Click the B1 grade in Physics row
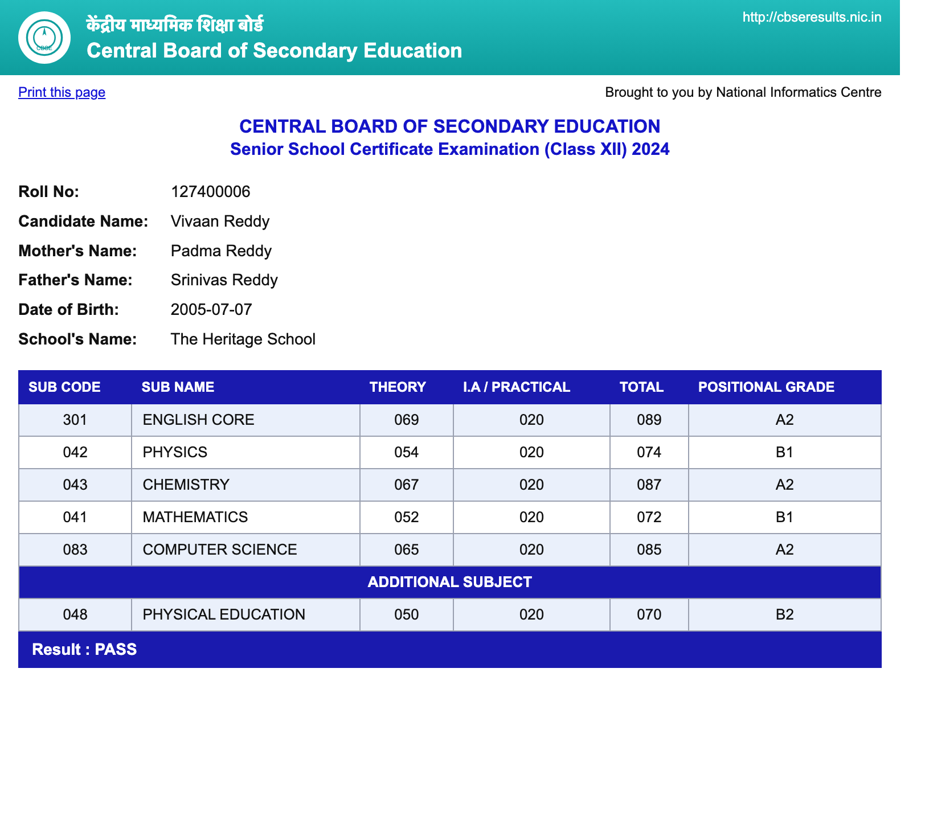Viewport: 925px width, 820px height. tap(785, 453)
